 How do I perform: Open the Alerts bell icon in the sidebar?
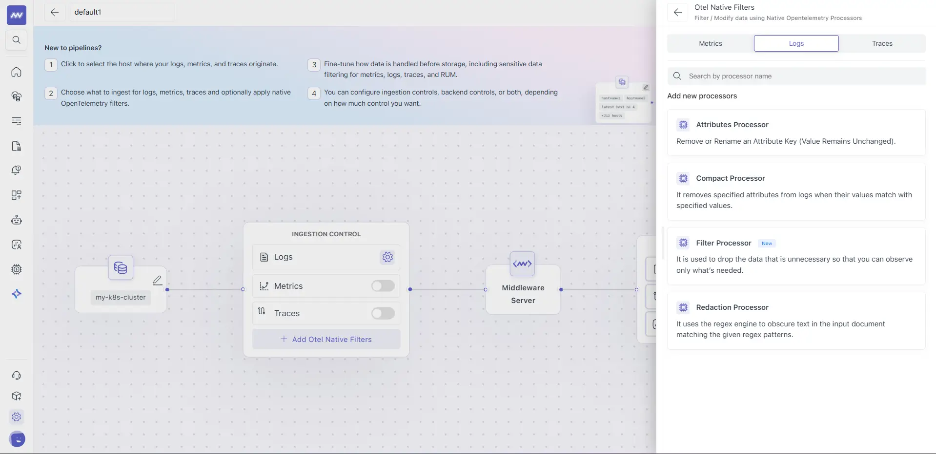[x=16, y=170]
